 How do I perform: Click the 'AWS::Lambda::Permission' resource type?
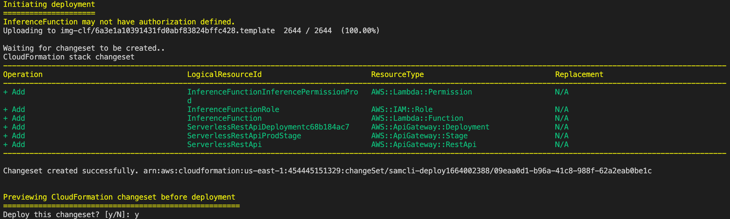point(422,92)
